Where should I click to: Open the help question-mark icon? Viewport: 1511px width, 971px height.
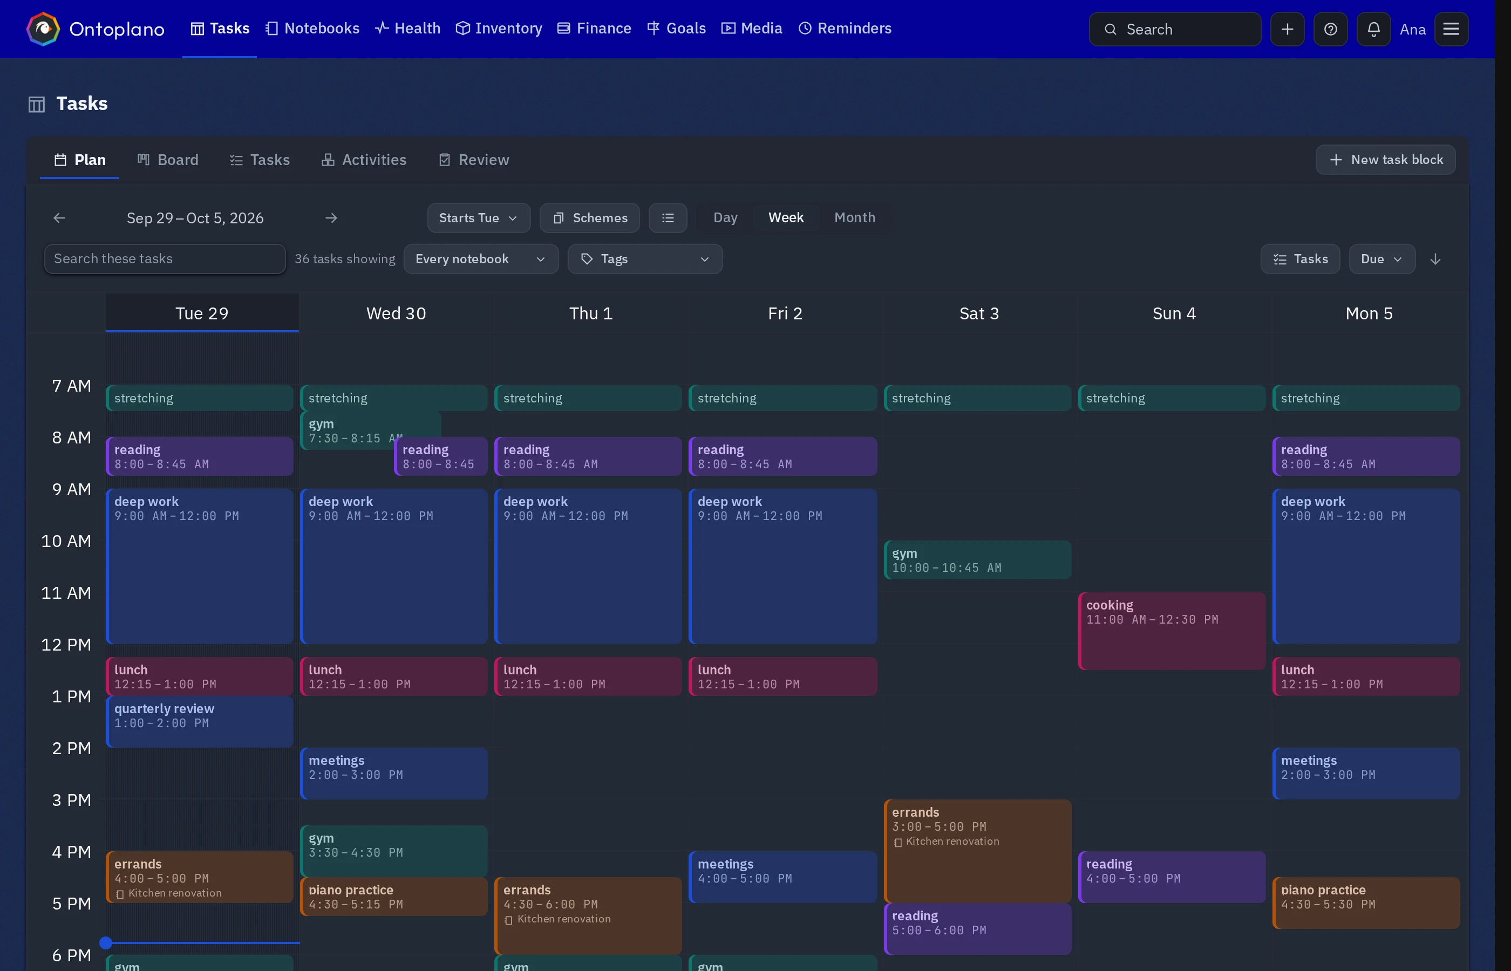click(1330, 29)
